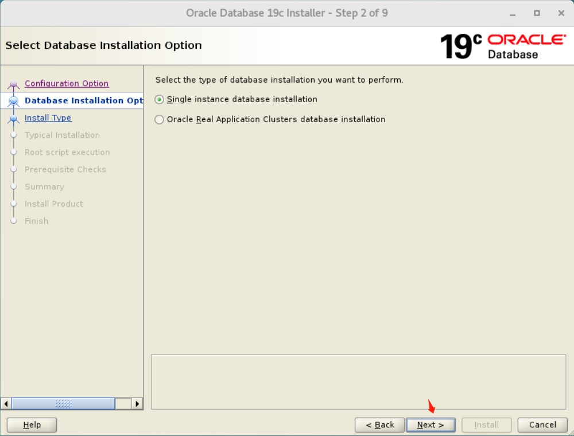This screenshot has width=574, height=436.
Task: Click the Typical Installation step label
Action: [62, 135]
